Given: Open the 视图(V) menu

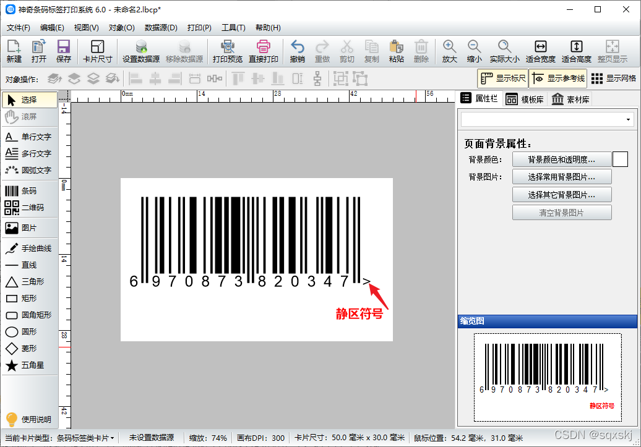Looking at the screenshot, I should coord(86,28).
